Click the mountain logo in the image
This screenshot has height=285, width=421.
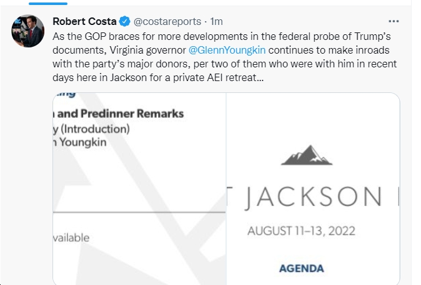tap(307, 155)
